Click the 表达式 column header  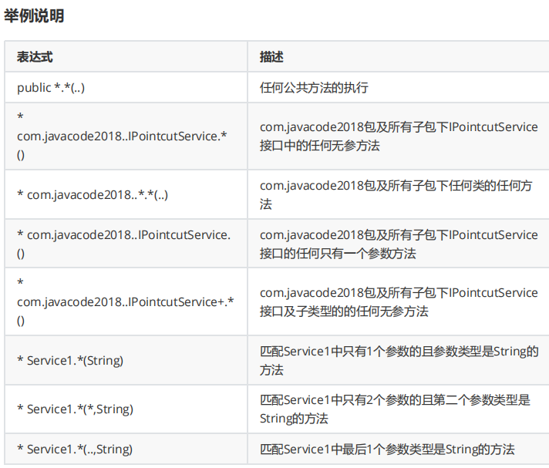pos(35,58)
